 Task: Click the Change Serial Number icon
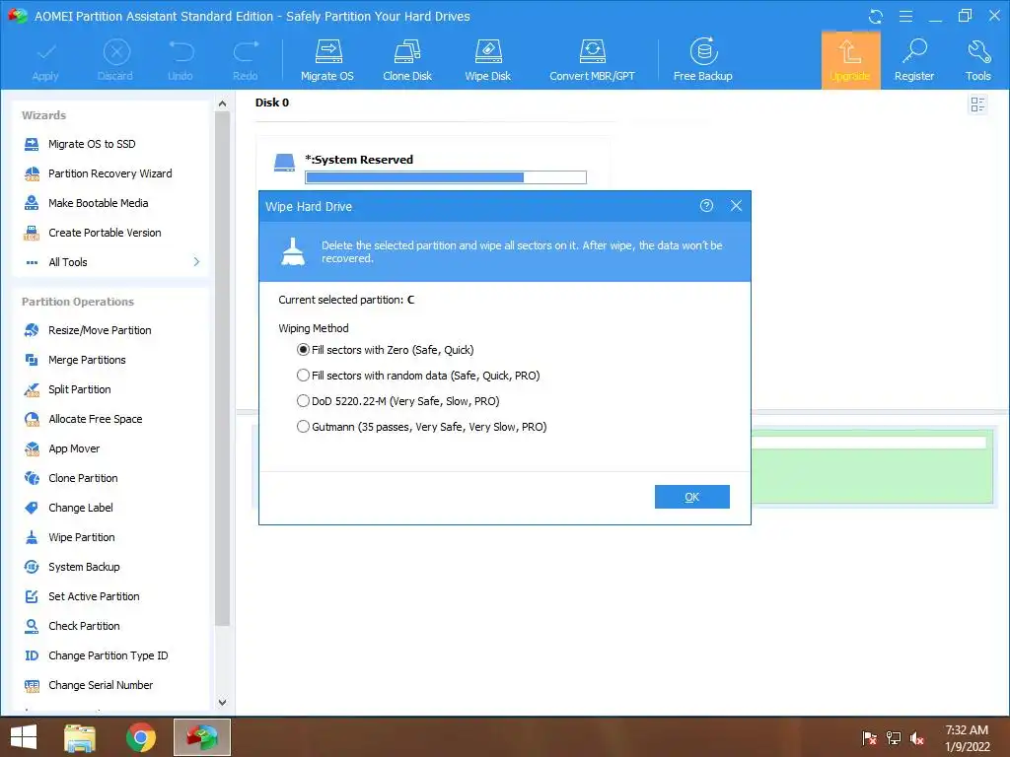pyautogui.click(x=32, y=686)
